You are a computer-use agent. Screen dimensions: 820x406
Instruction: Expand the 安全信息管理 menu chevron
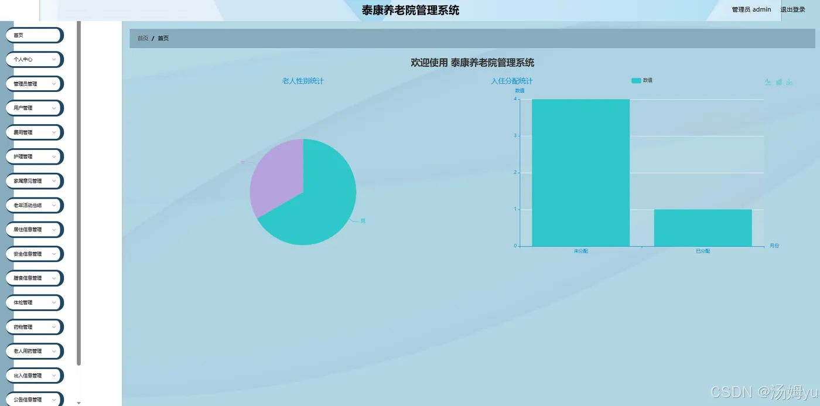(54, 254)
